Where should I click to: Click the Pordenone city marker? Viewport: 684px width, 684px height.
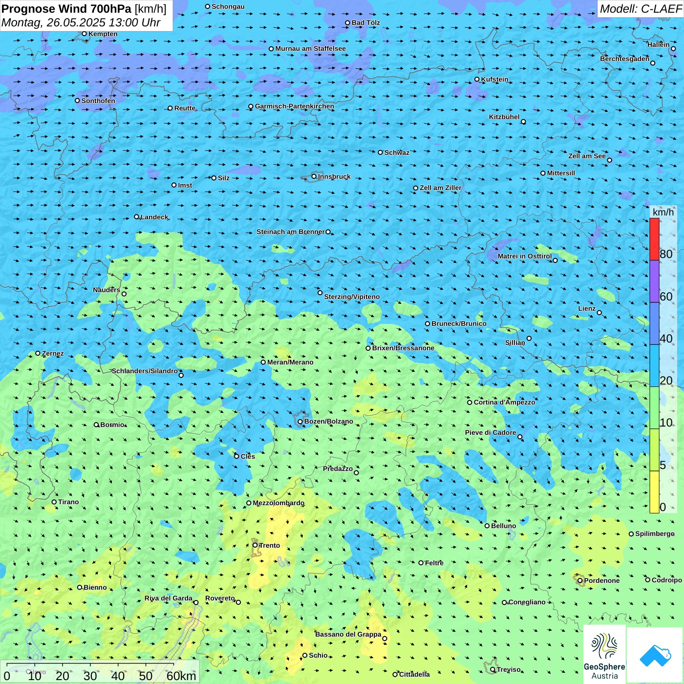(580, 580)
